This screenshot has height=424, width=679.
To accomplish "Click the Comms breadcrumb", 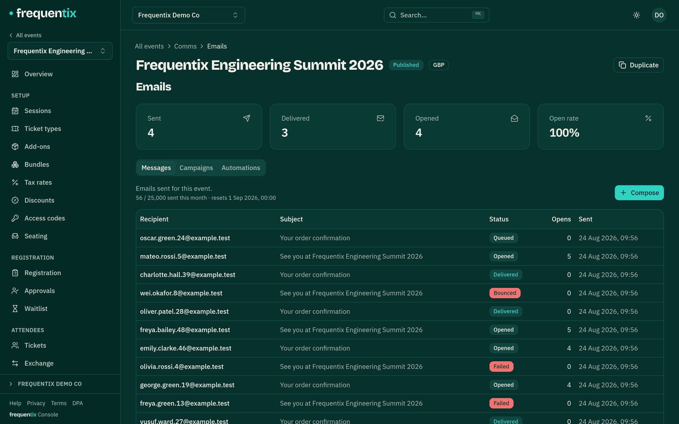I will (185, 46).
